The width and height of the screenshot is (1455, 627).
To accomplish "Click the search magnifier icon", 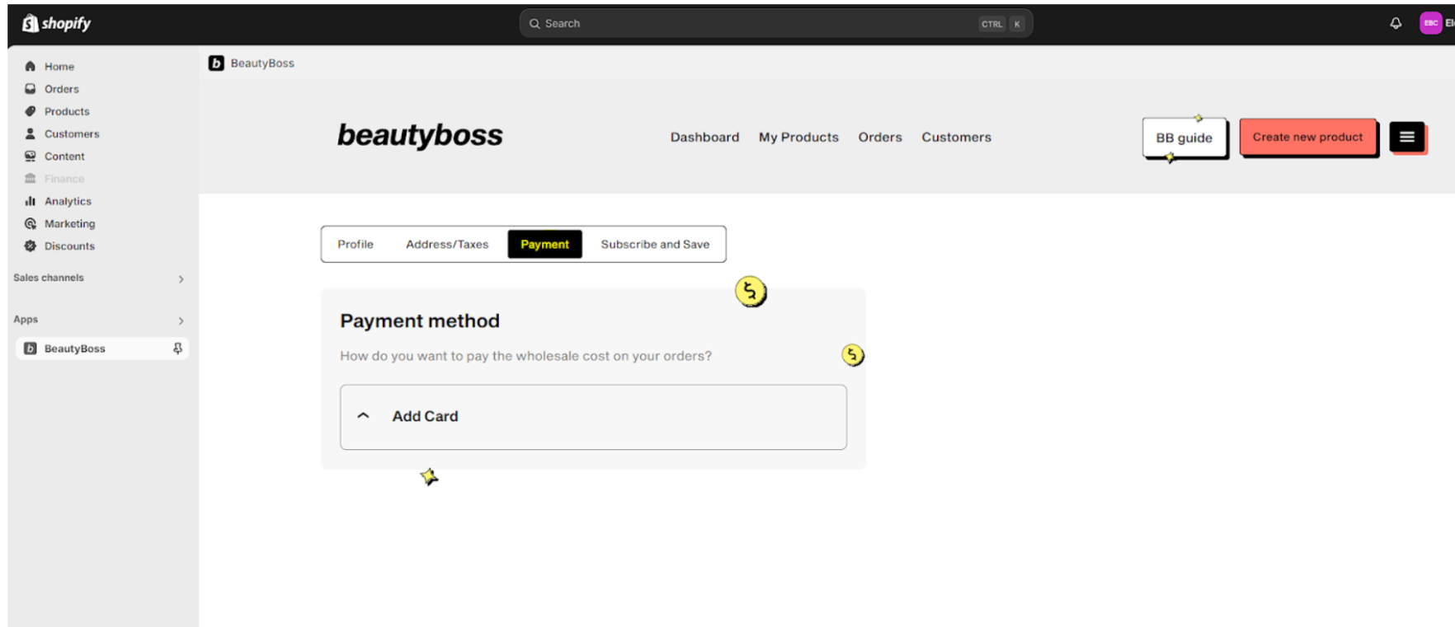I will tap(534, 23).
